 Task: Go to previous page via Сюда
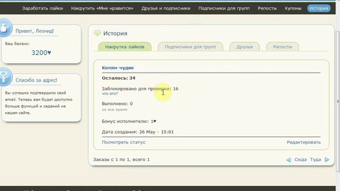tap(301, 160)
